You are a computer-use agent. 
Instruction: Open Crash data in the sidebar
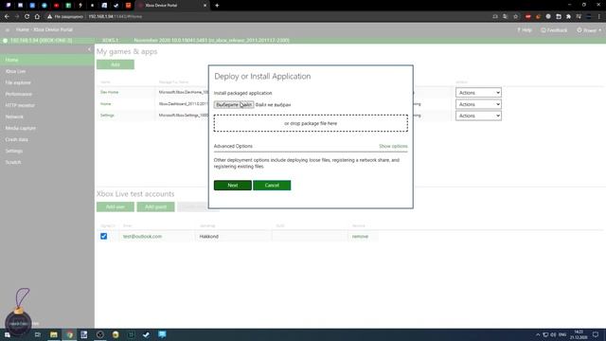tap(46, 139)
